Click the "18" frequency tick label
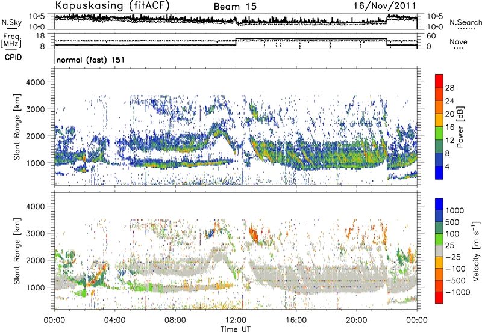The width and height of the screenshot is (482, 333). pos(40,36)
